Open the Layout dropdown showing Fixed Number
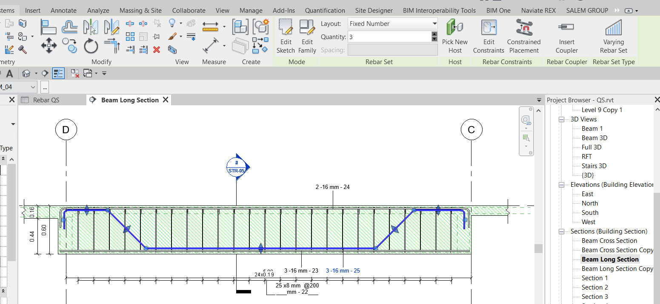 [434, 23]
